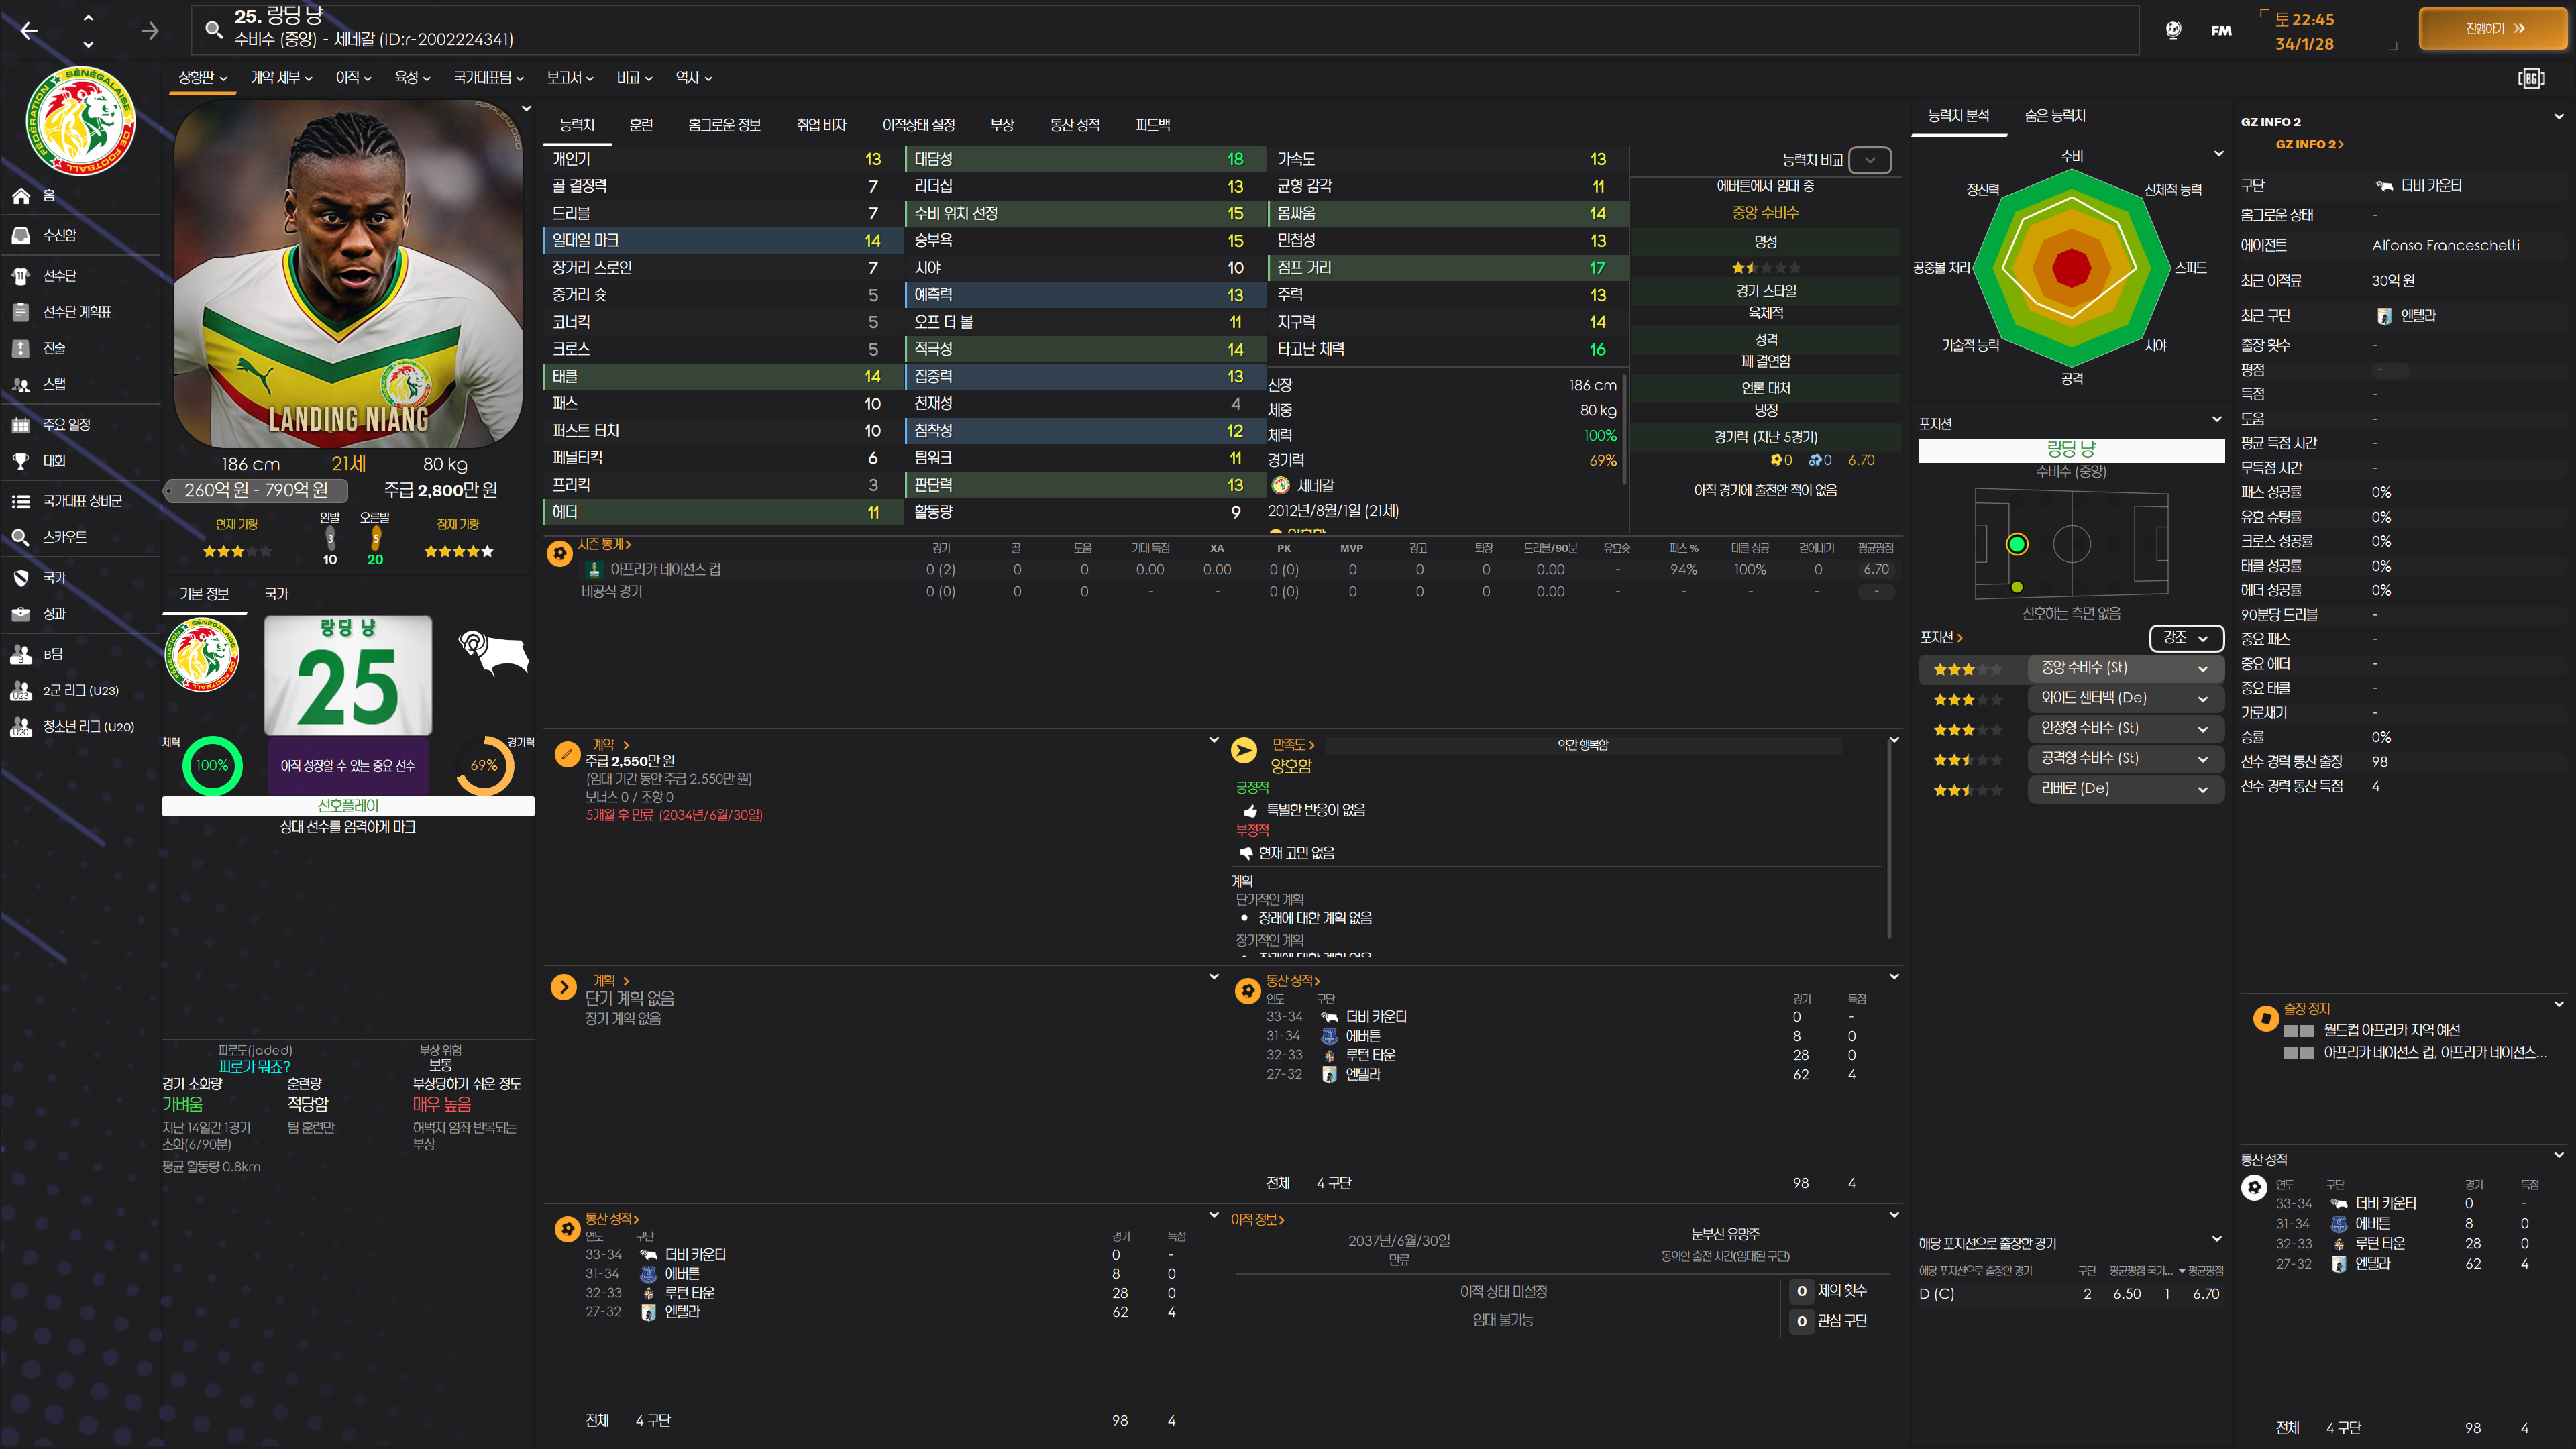
Task: Open 대회 trophy icon in sidebar
Action: click(21, 461)
